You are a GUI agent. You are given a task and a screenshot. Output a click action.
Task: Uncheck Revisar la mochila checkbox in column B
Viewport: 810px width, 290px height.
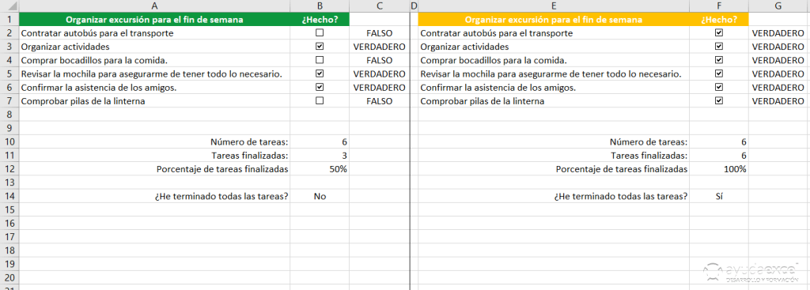tap(320, 73)
